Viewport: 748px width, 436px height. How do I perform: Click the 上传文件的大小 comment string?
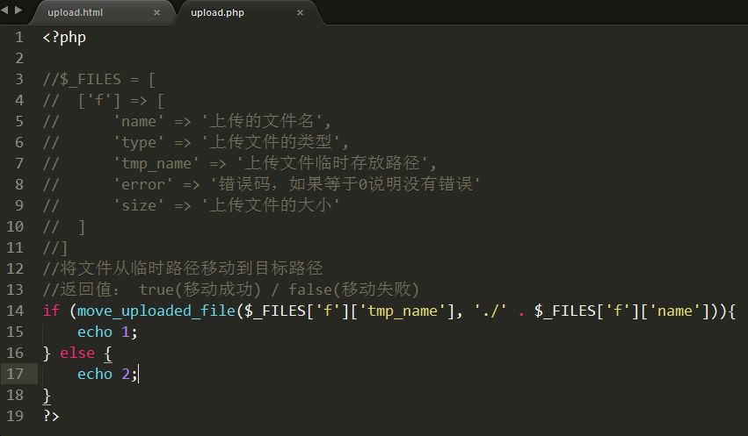click(271, 204)
